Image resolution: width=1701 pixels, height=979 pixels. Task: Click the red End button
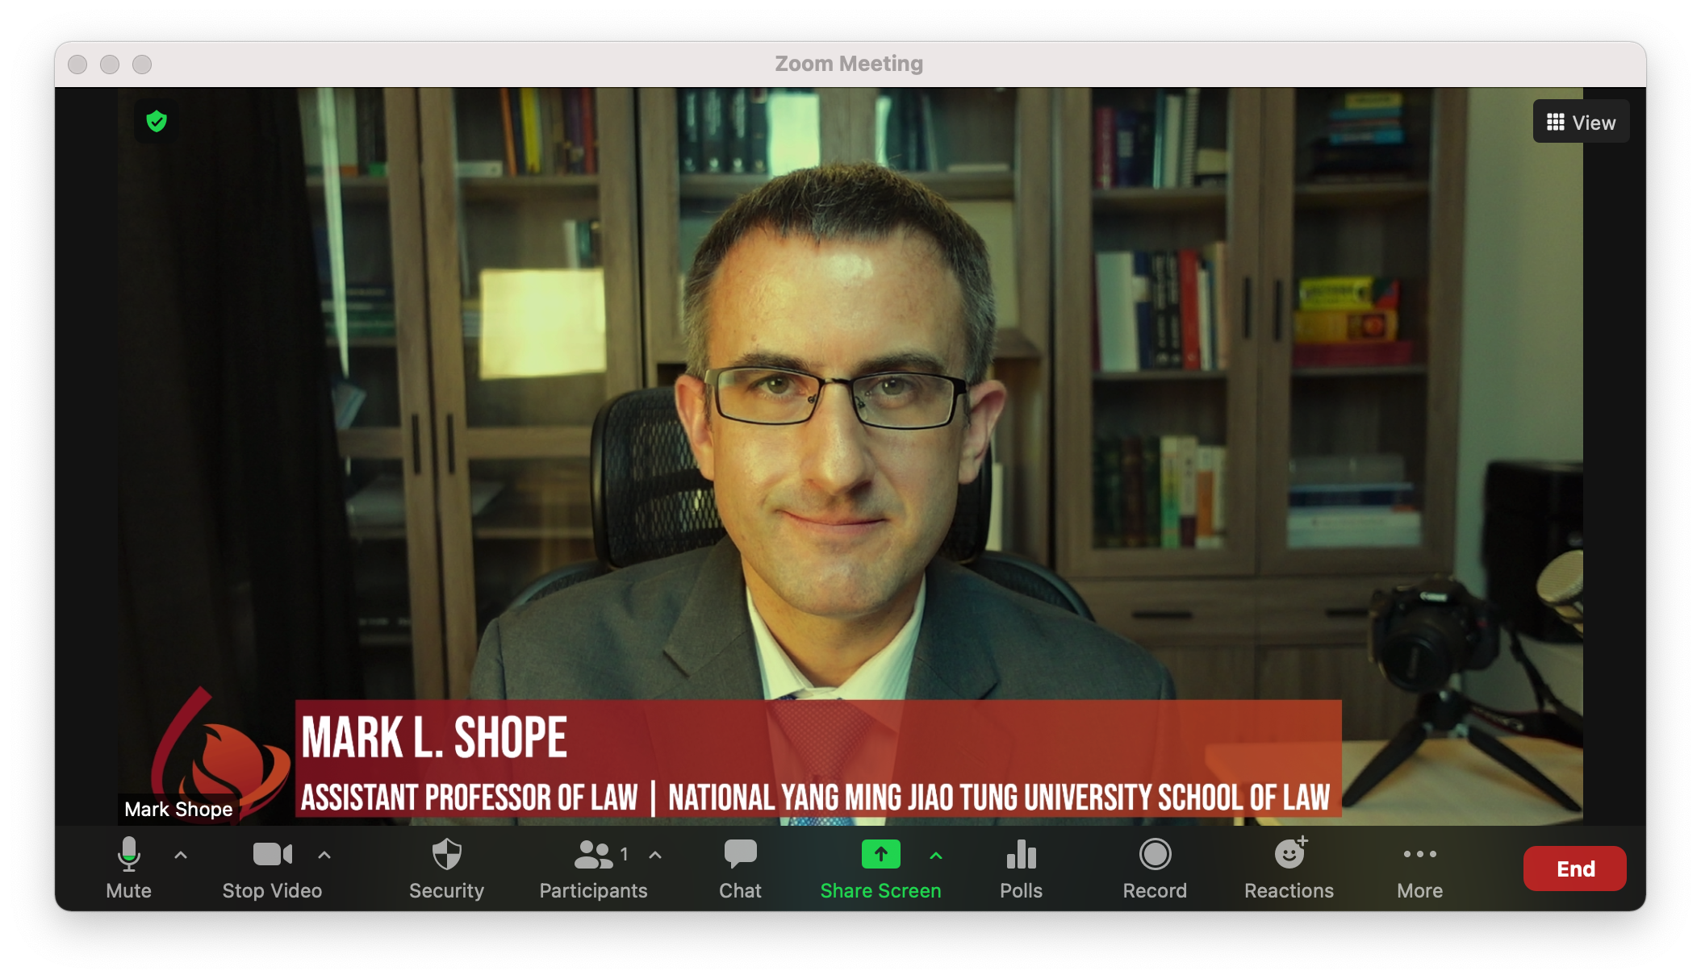pos(1574,869)
